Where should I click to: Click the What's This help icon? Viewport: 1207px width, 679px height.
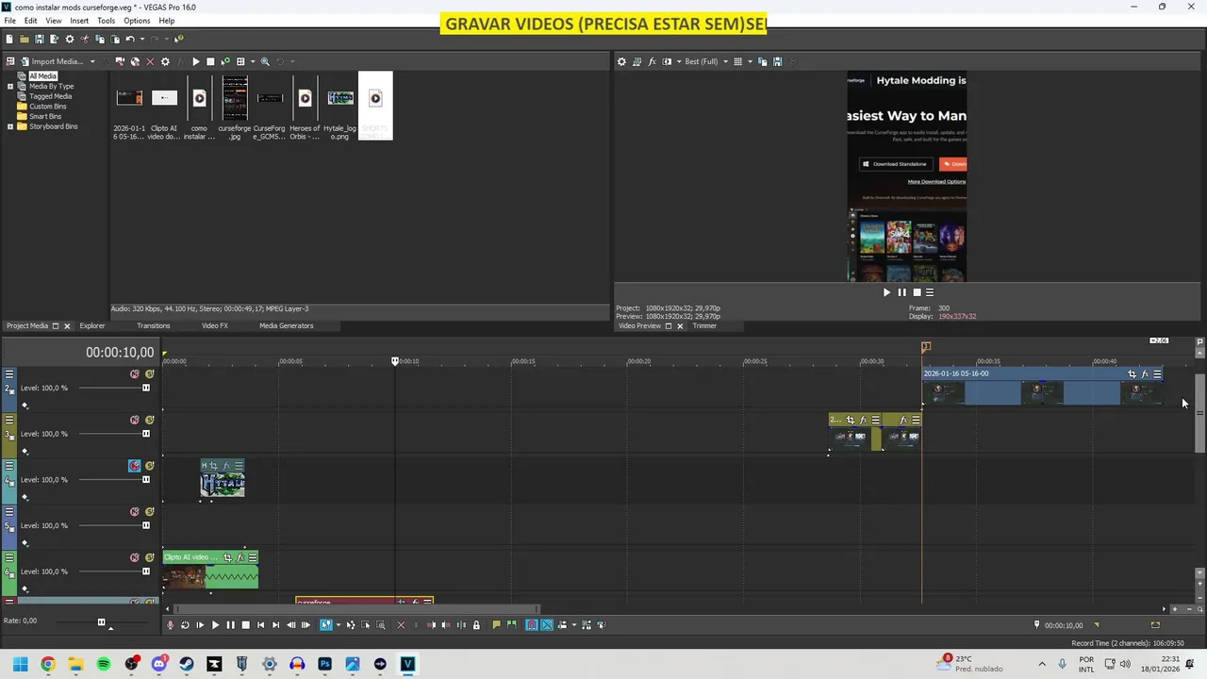click(x=178, y=39)
